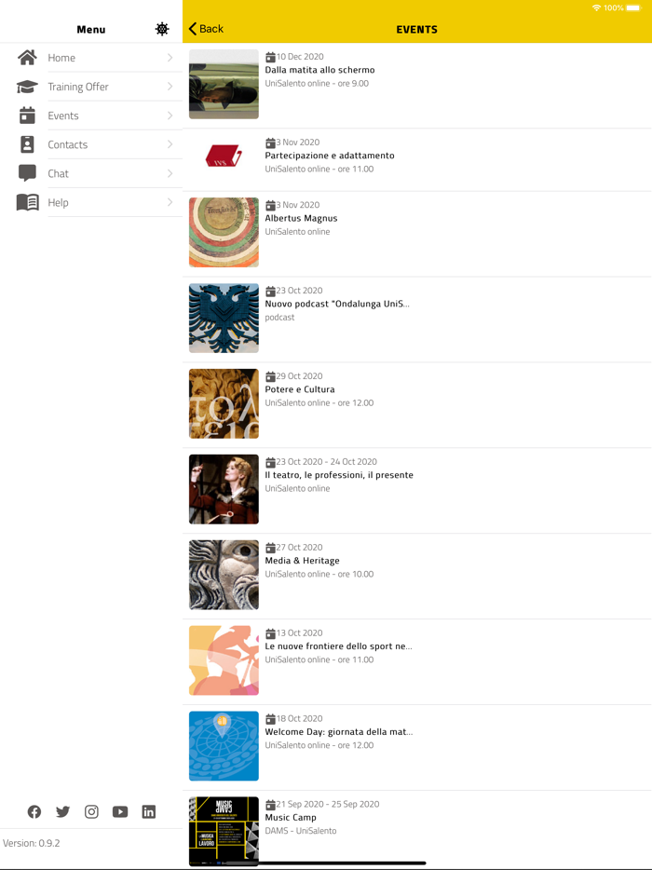
Task: Click the Chat speech bubble icon
Action: (x=27, y=173)
